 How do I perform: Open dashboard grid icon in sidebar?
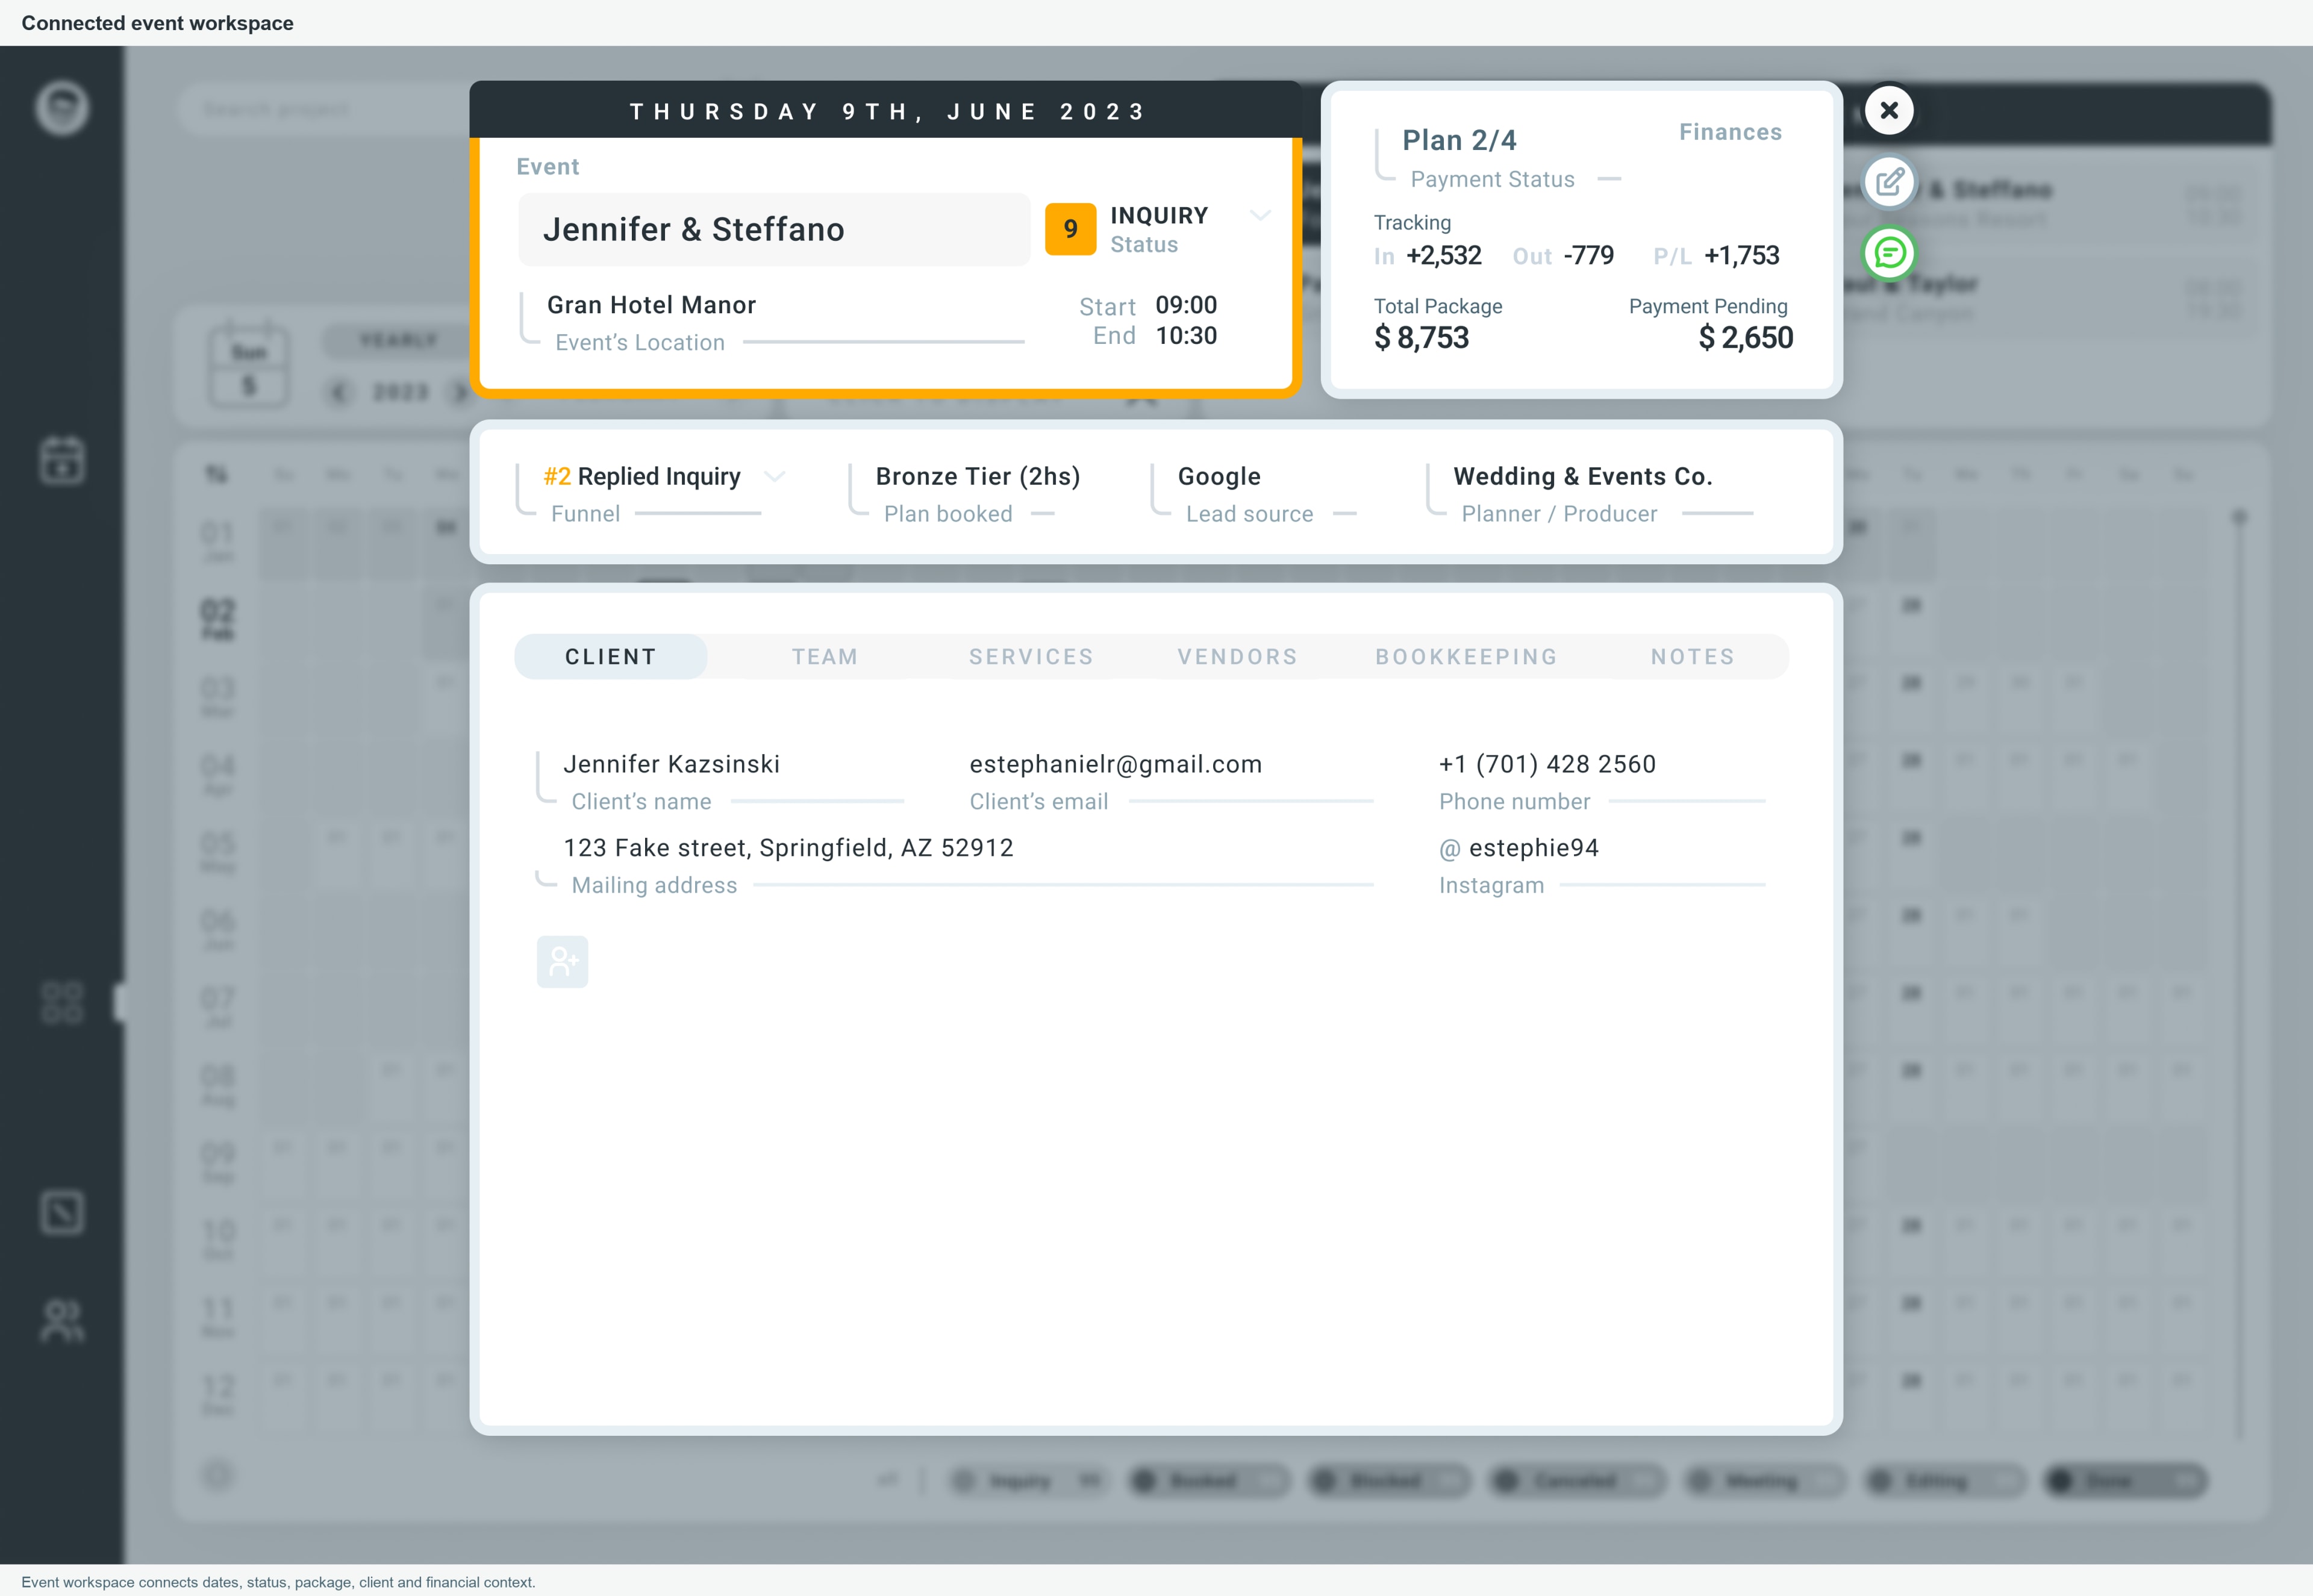point(62,1002)
